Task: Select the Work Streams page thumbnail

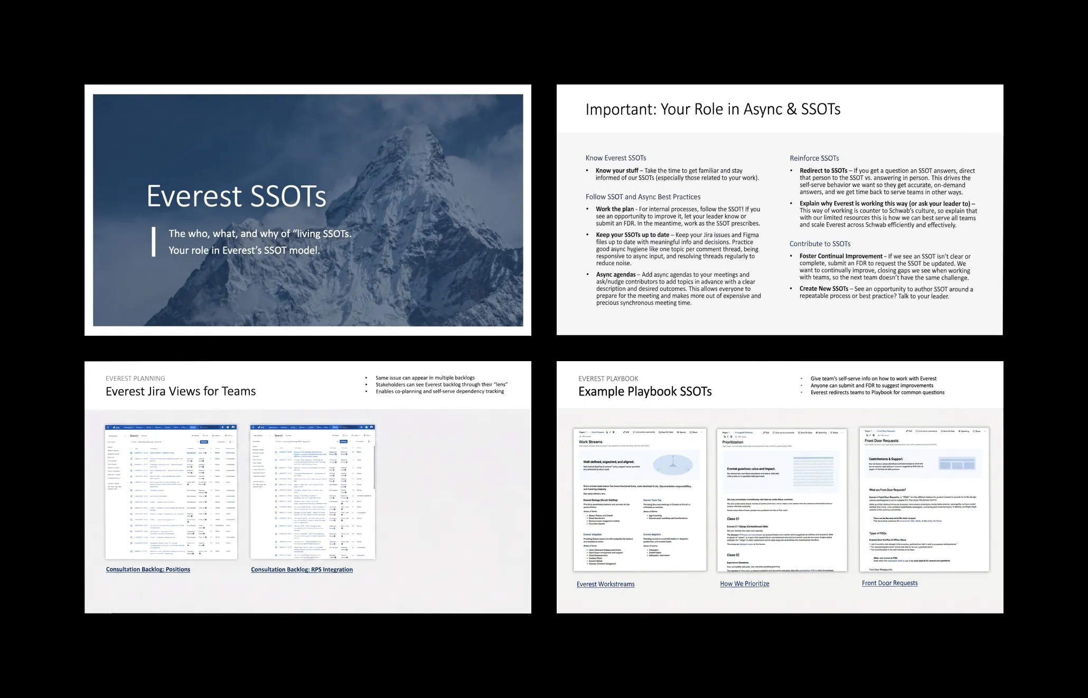Action: coord(640,499)
